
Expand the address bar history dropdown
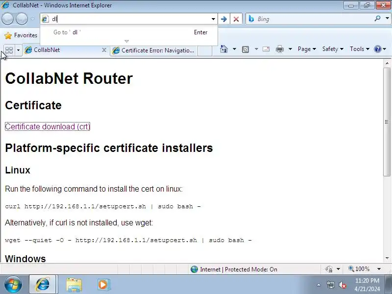click(213, 19)
